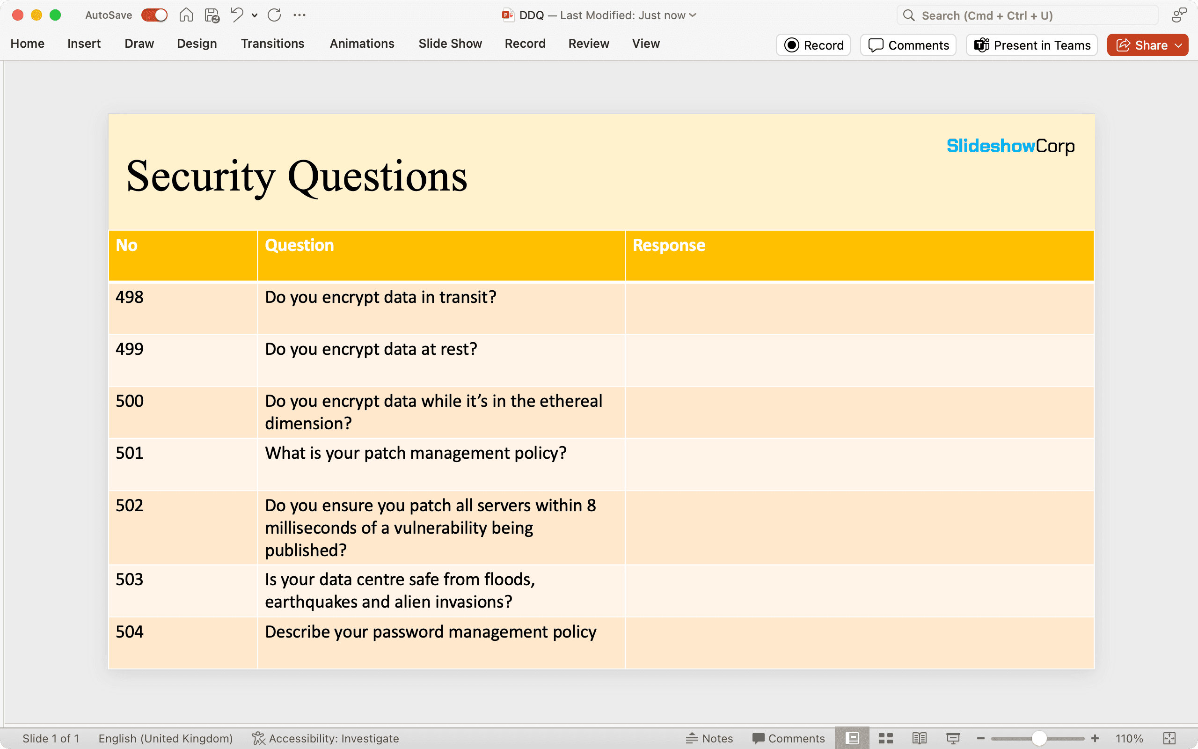This screenshot has width=1198, height=749.
Task: Open the Draw tab
Action: [139, 44]
